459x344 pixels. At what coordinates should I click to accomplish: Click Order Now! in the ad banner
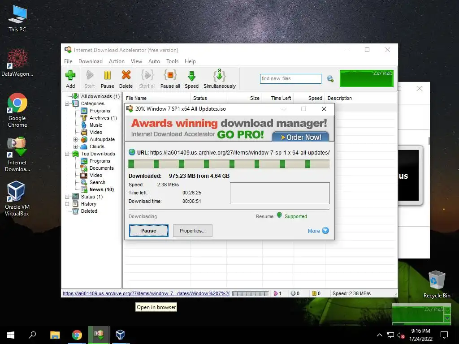point(301,137)
